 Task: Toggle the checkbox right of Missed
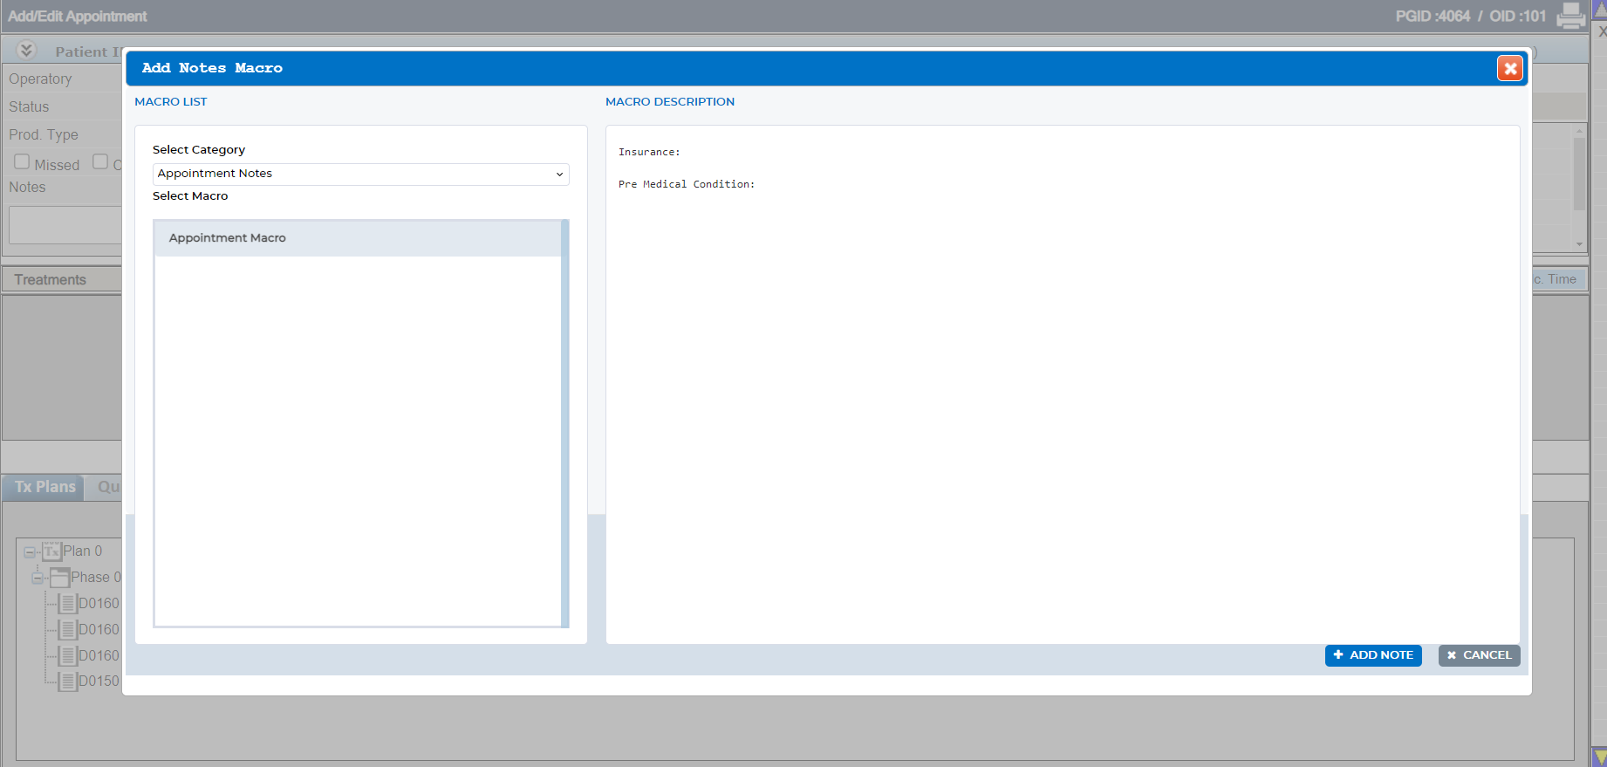(x=100, y=162)
